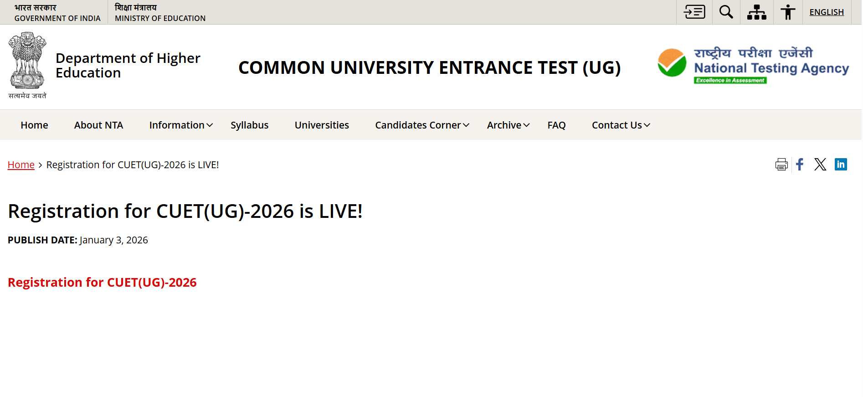Screen dimensions: 863x397
Task: Expand the Information dropdown menu
Action: pyautogui.click(x=181, y=125)
